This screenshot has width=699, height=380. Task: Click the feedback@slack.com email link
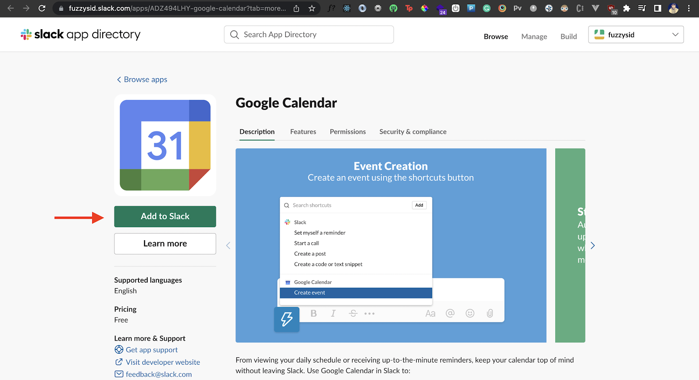pyautogui.click(x=153, y=374)
